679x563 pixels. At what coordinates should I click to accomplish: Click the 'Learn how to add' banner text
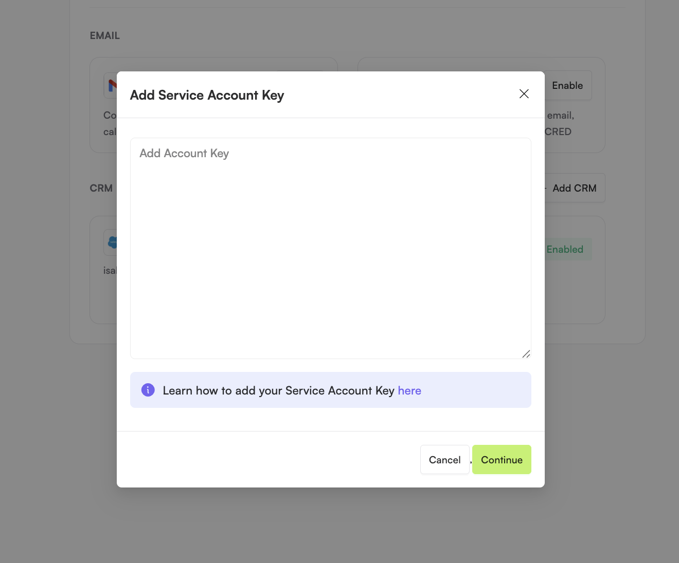(x=278, y=390)
